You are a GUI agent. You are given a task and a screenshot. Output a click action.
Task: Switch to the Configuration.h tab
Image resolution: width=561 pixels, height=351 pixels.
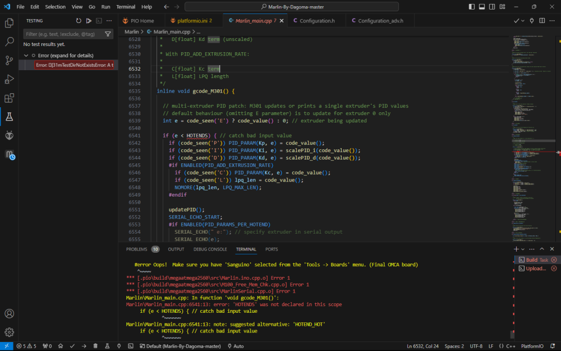[317, 21]
